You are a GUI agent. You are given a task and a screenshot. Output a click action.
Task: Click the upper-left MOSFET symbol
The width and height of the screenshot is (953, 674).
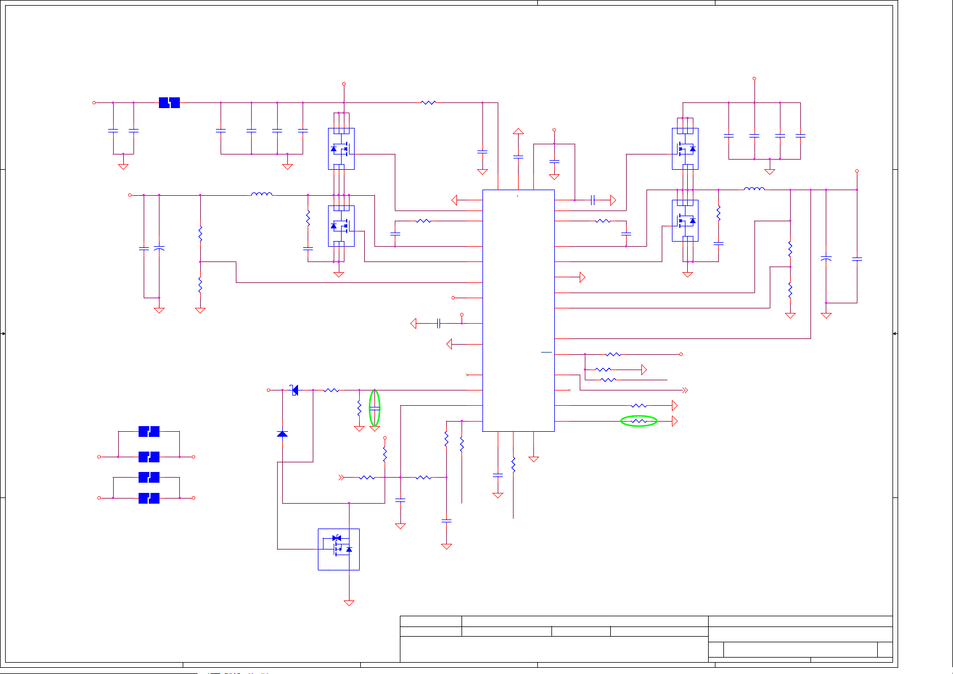[x=341, y=149]
